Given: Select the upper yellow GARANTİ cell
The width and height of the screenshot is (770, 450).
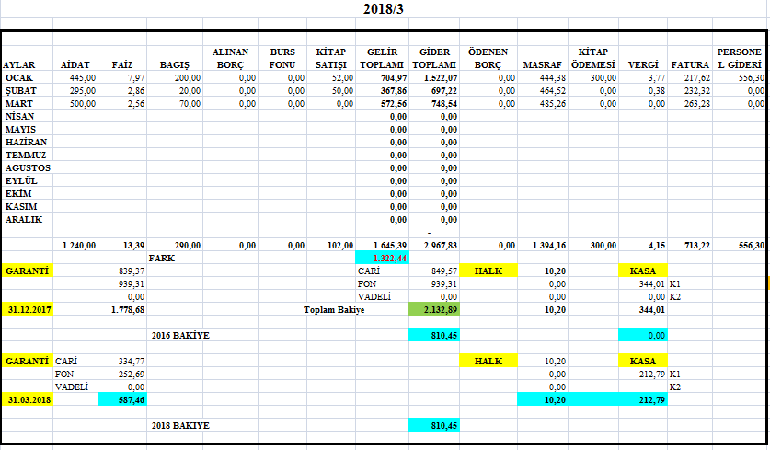Looking at the screenshot, I should (x=27, y=271).
